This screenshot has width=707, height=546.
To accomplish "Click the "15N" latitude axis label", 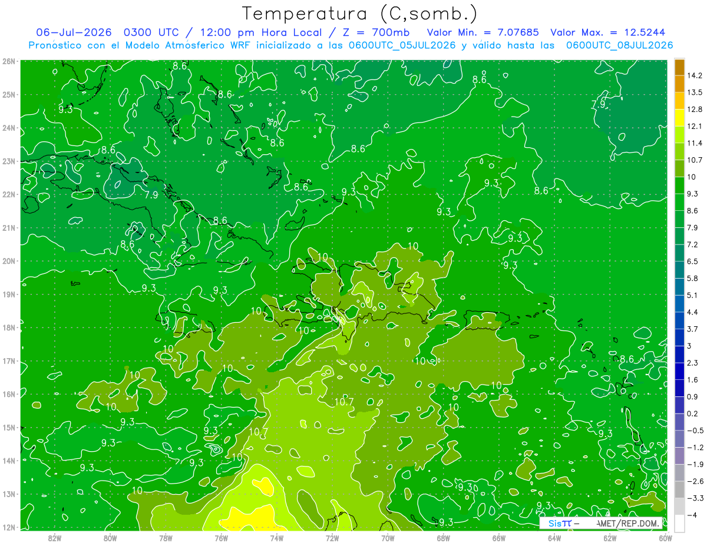I will point(8,427).
